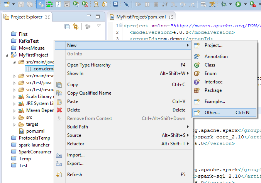The width and height of the screenshot is (261, 183).
Task: Click Copy in the context menu
Action: (123, 85)
